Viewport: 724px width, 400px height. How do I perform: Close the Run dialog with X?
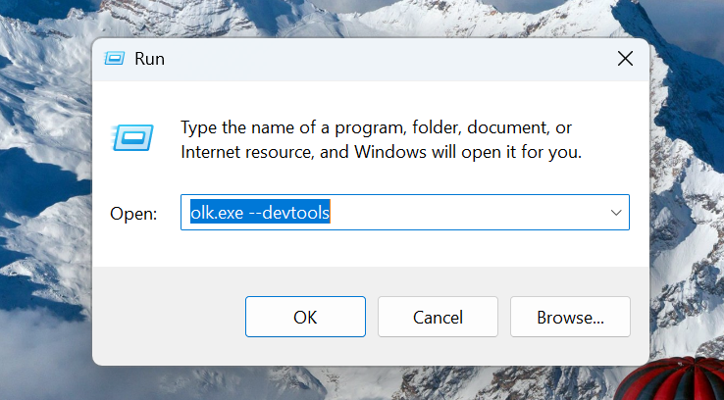625,59
